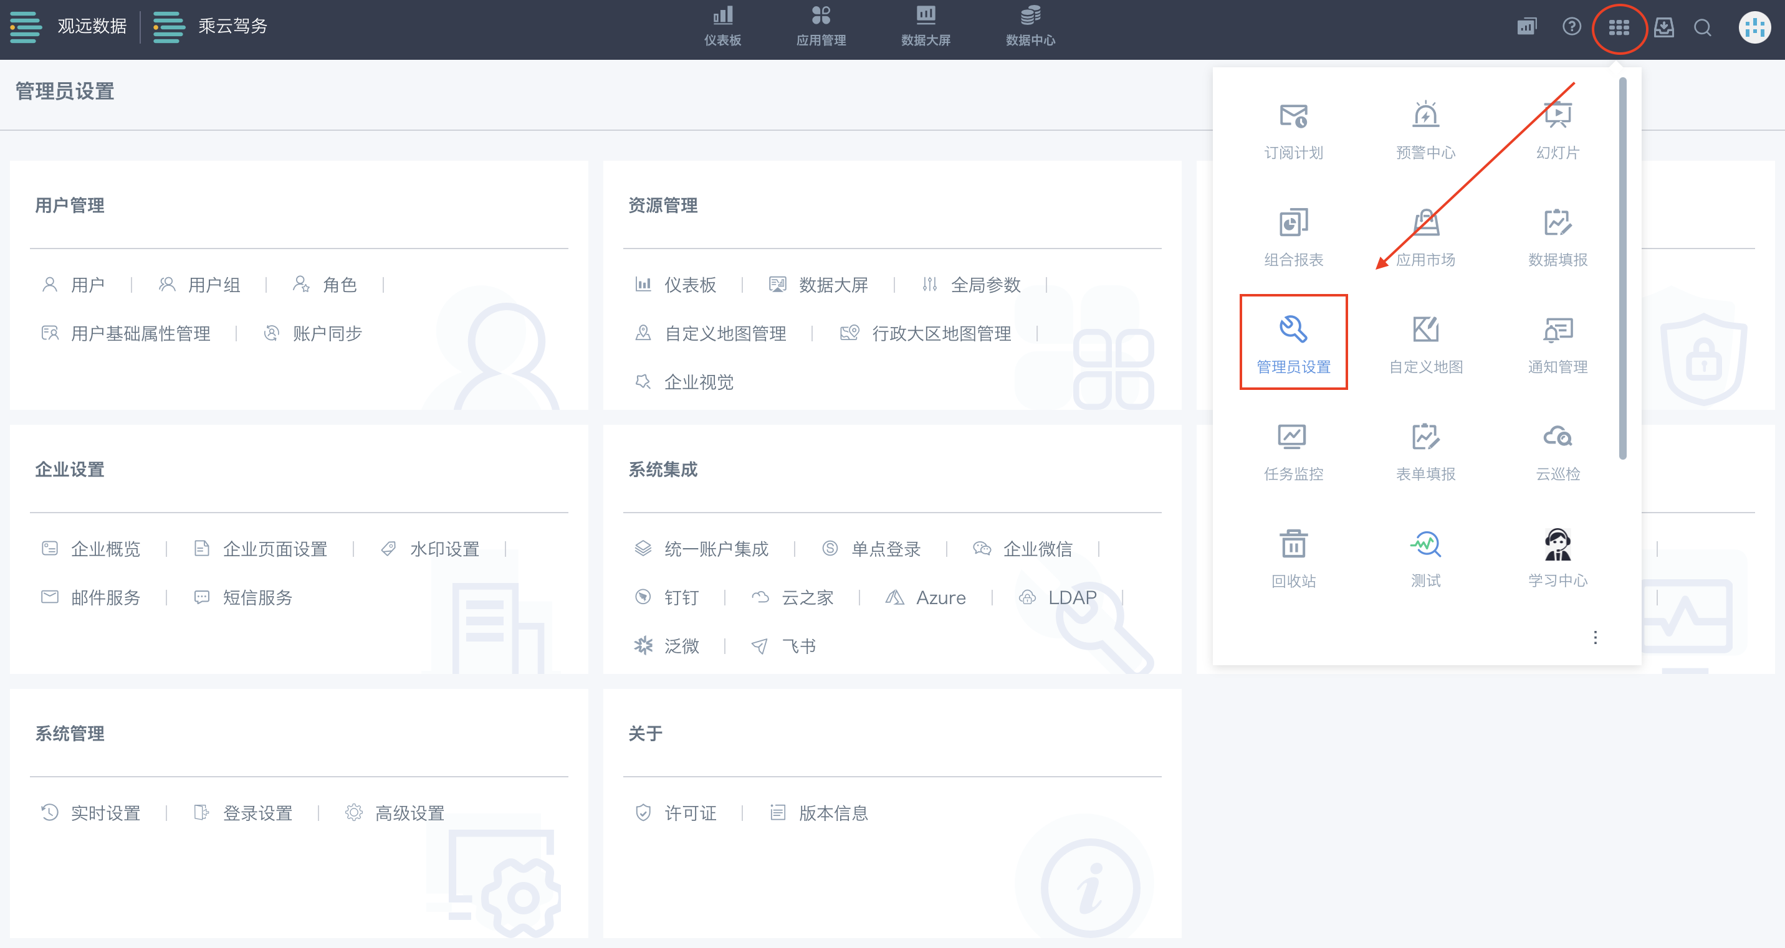1785x948 pixels.
Task: Open 登录设置 link
Action: [242, 812]
